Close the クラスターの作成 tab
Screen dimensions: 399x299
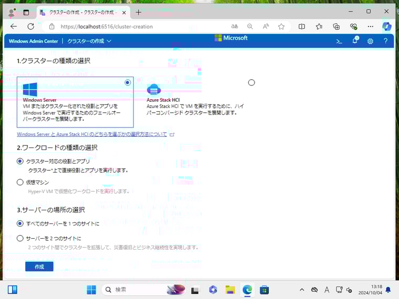(124, 13)
